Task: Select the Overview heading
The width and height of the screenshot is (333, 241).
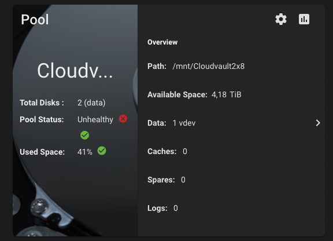Action: (x=162, y=42)
